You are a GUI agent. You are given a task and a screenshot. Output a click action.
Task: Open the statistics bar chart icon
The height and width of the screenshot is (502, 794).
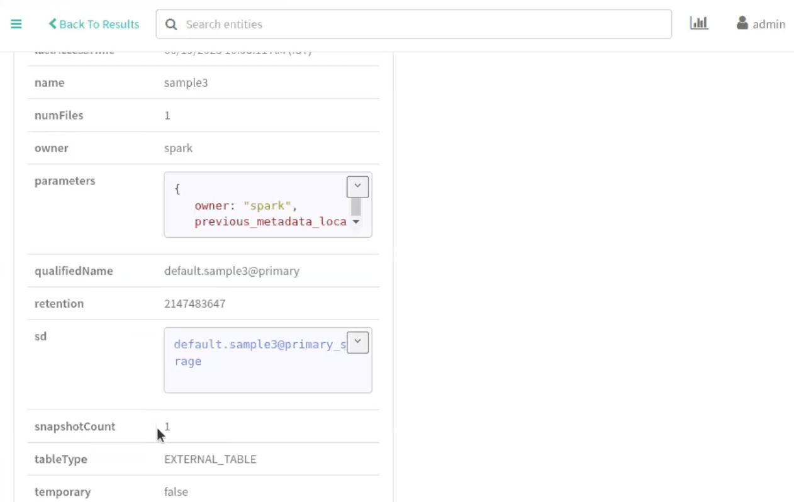pyautogui.click(x=699, y=24)
